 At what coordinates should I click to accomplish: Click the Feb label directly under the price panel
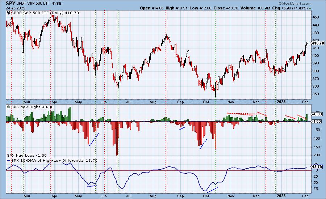[x=305, y=102]
